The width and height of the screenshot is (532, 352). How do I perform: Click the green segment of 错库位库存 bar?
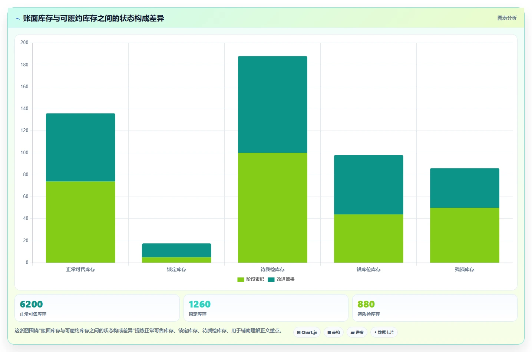pos(369,238)
